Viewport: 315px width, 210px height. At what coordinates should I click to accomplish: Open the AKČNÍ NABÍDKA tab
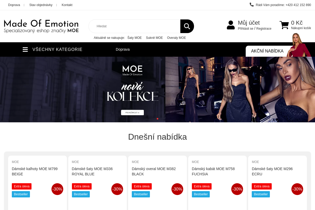pyautogui.click(x=267, y=51)
